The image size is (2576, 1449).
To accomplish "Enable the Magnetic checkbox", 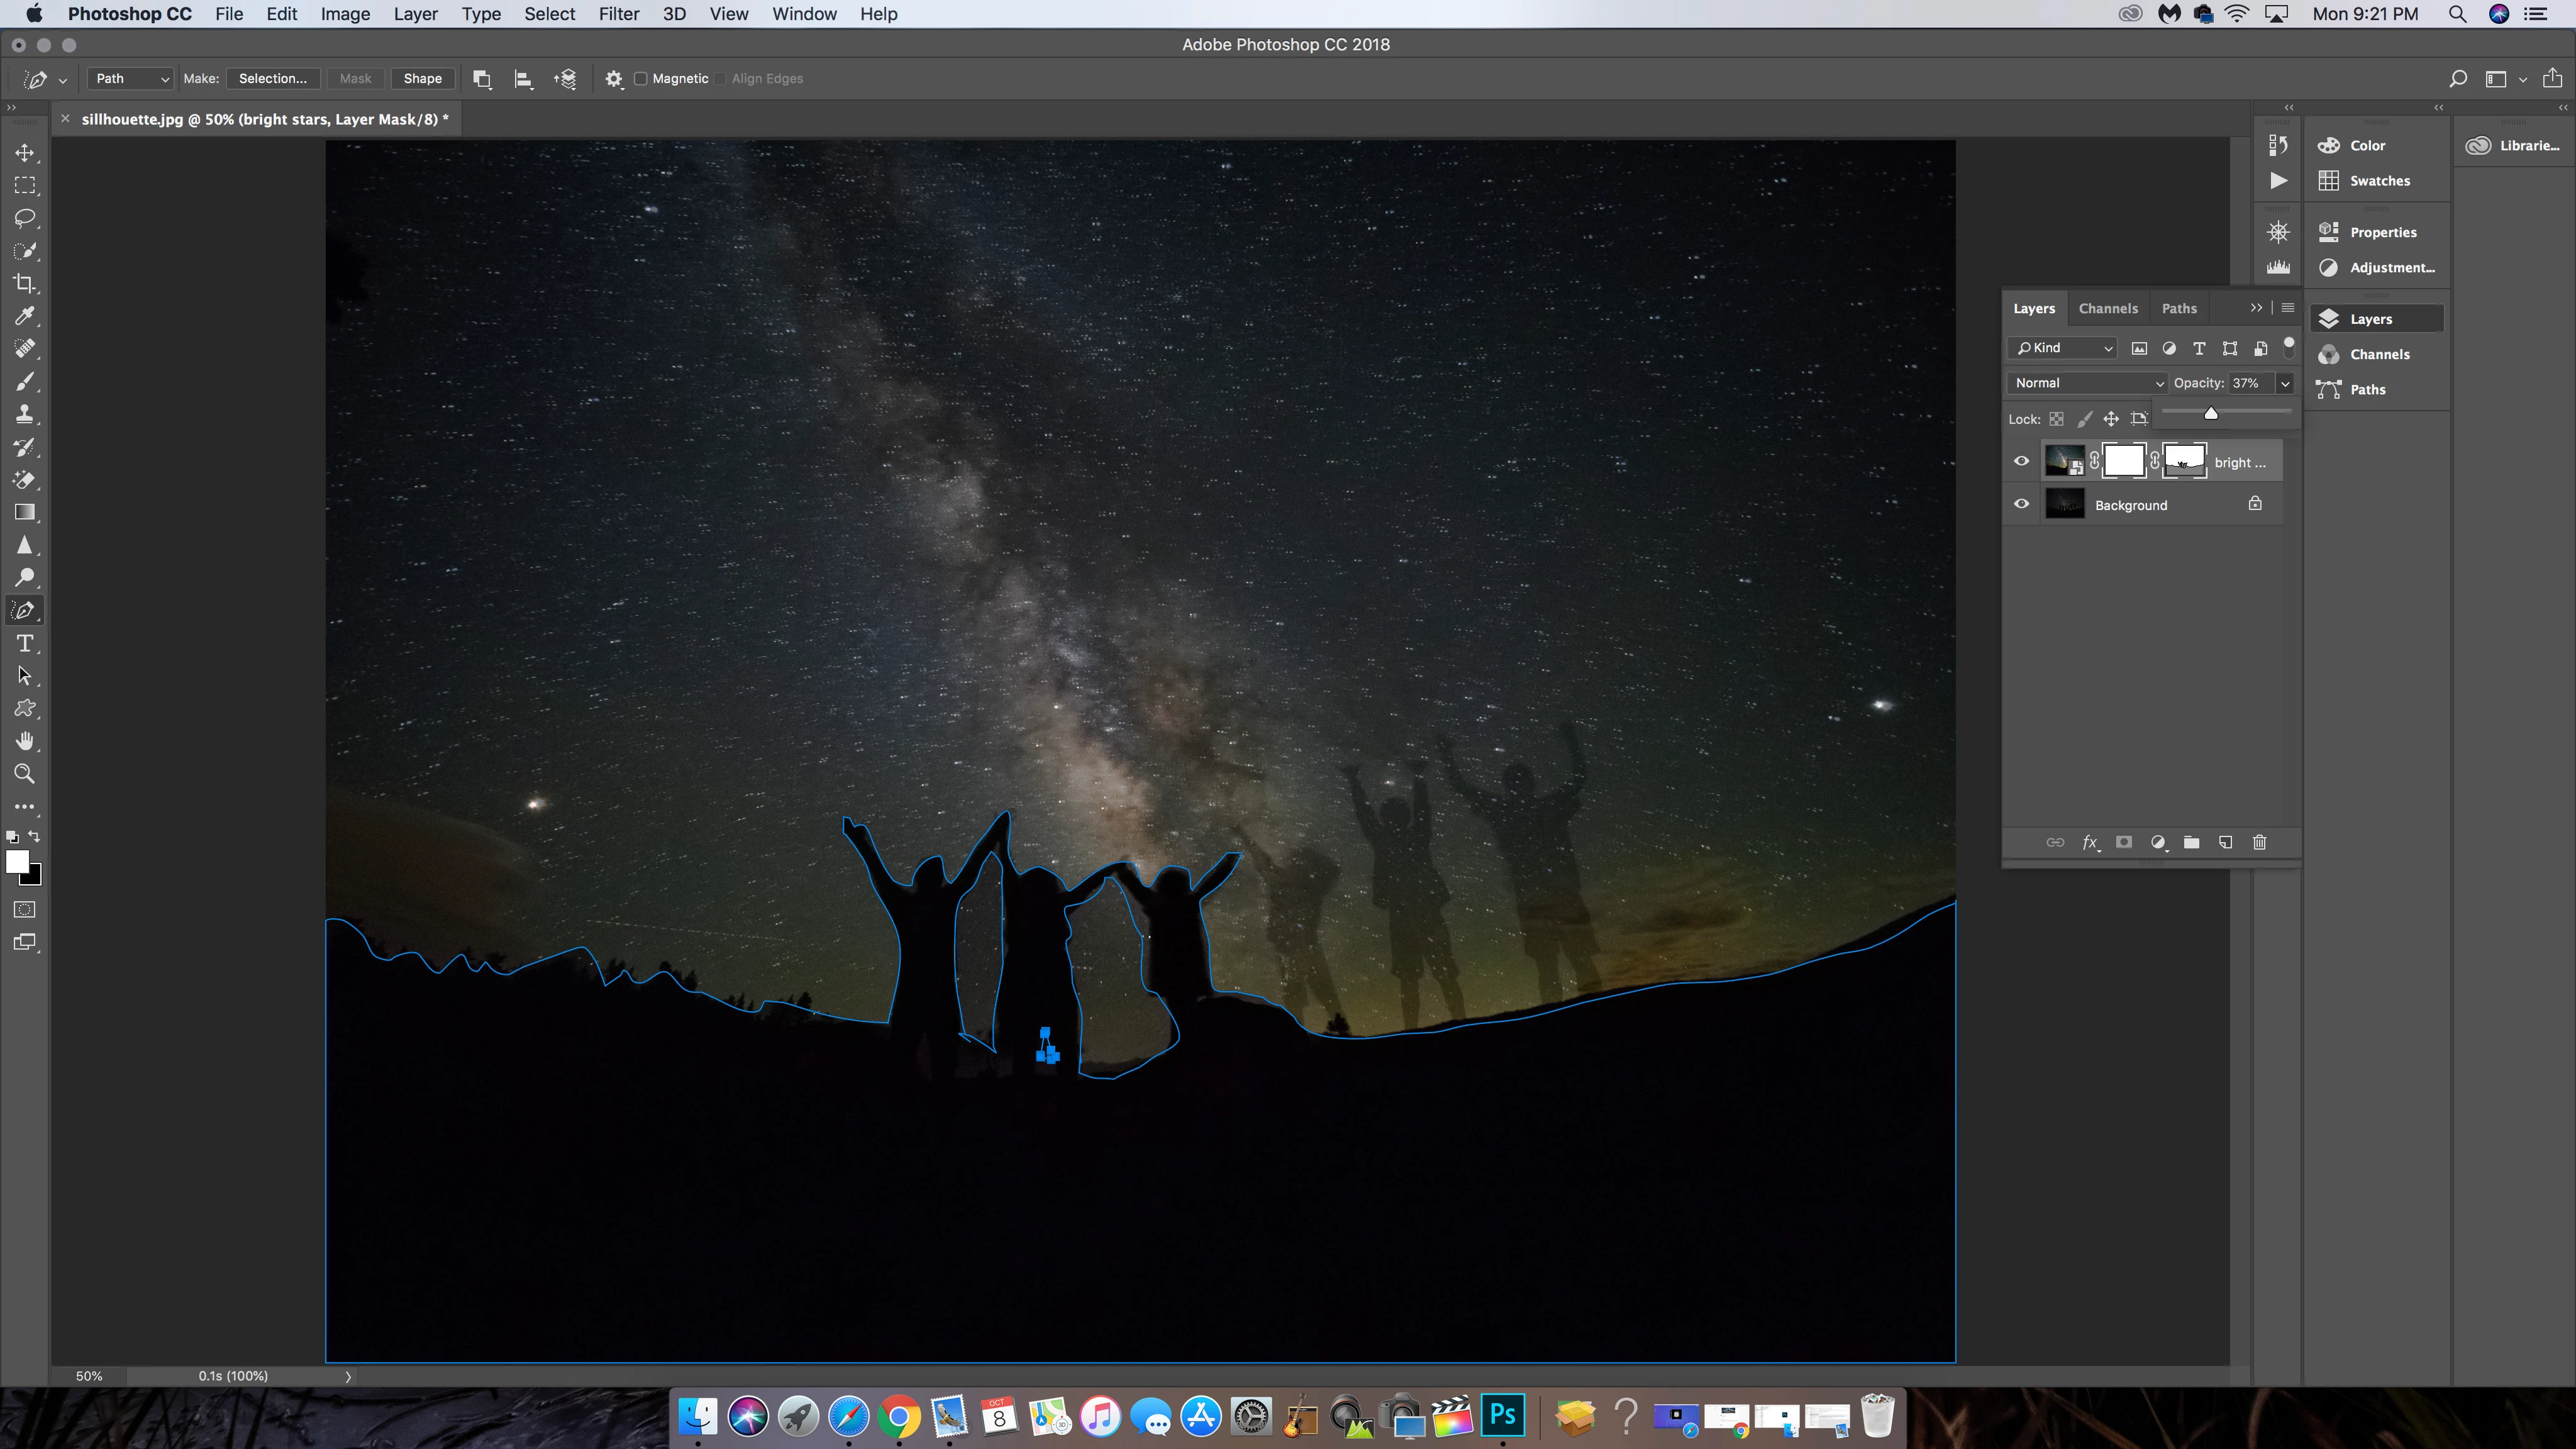I will [x=641, y=79].
